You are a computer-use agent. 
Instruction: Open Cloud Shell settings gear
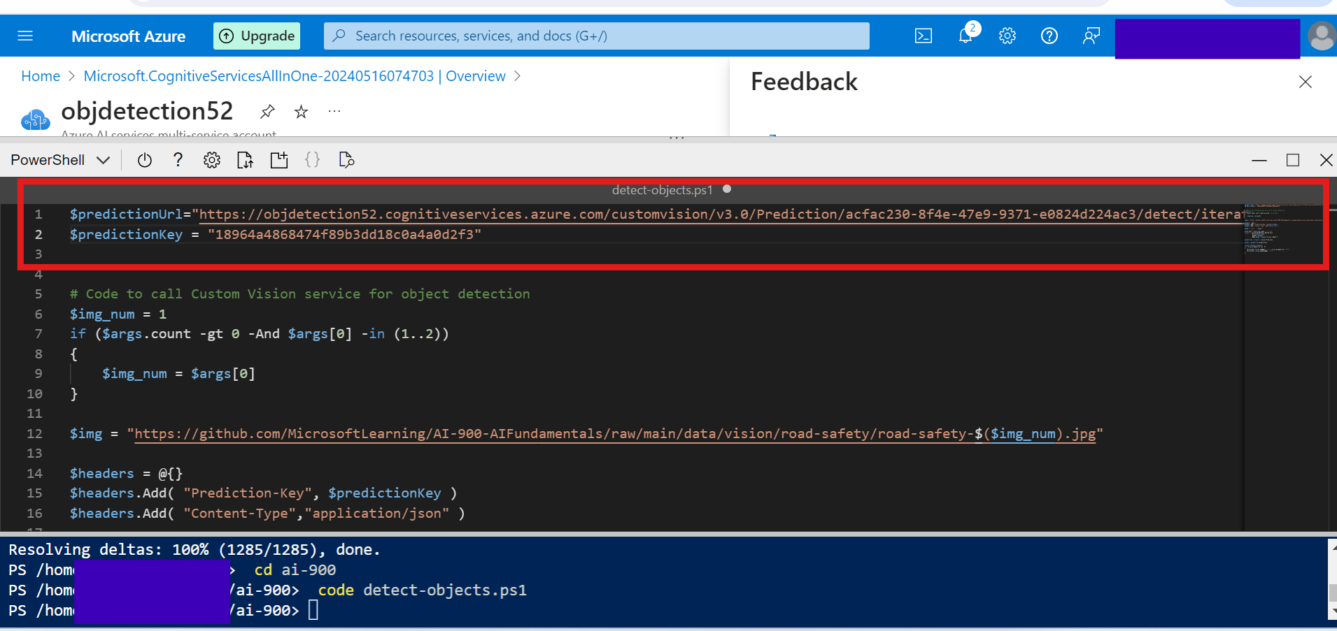(212, 159)
